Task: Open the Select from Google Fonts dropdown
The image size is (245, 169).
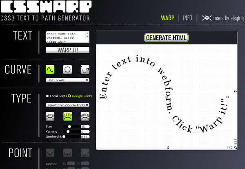Action: [67, 105]
